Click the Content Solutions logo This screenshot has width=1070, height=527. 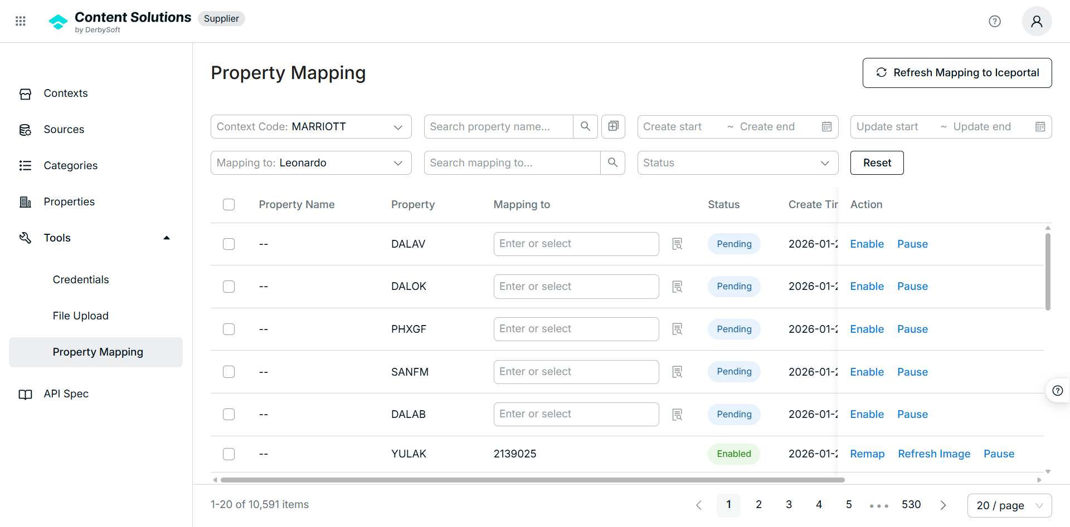click(58, 22)
